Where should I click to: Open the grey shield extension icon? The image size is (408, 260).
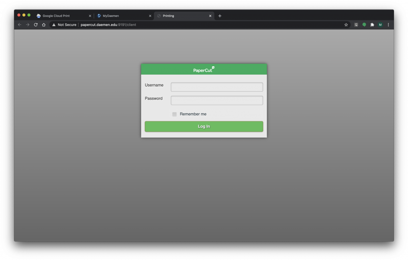[356, 25]
